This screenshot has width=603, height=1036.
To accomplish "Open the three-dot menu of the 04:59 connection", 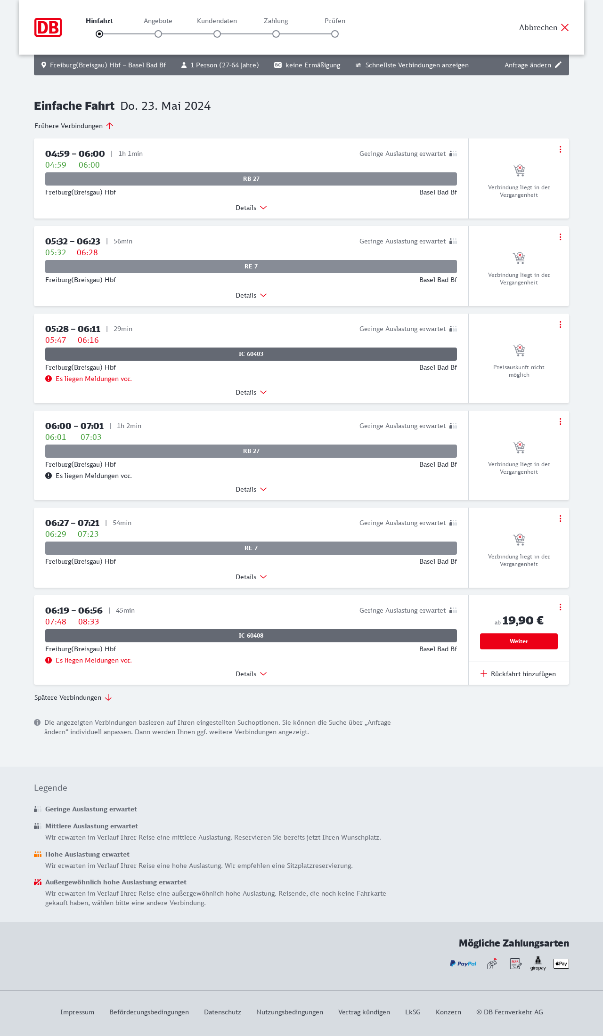I will [560, 149].
